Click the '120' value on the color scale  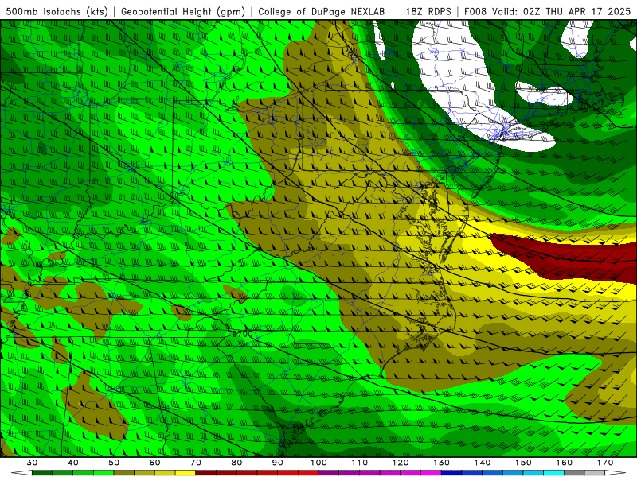pyautogui.click(x=401, y=463)
